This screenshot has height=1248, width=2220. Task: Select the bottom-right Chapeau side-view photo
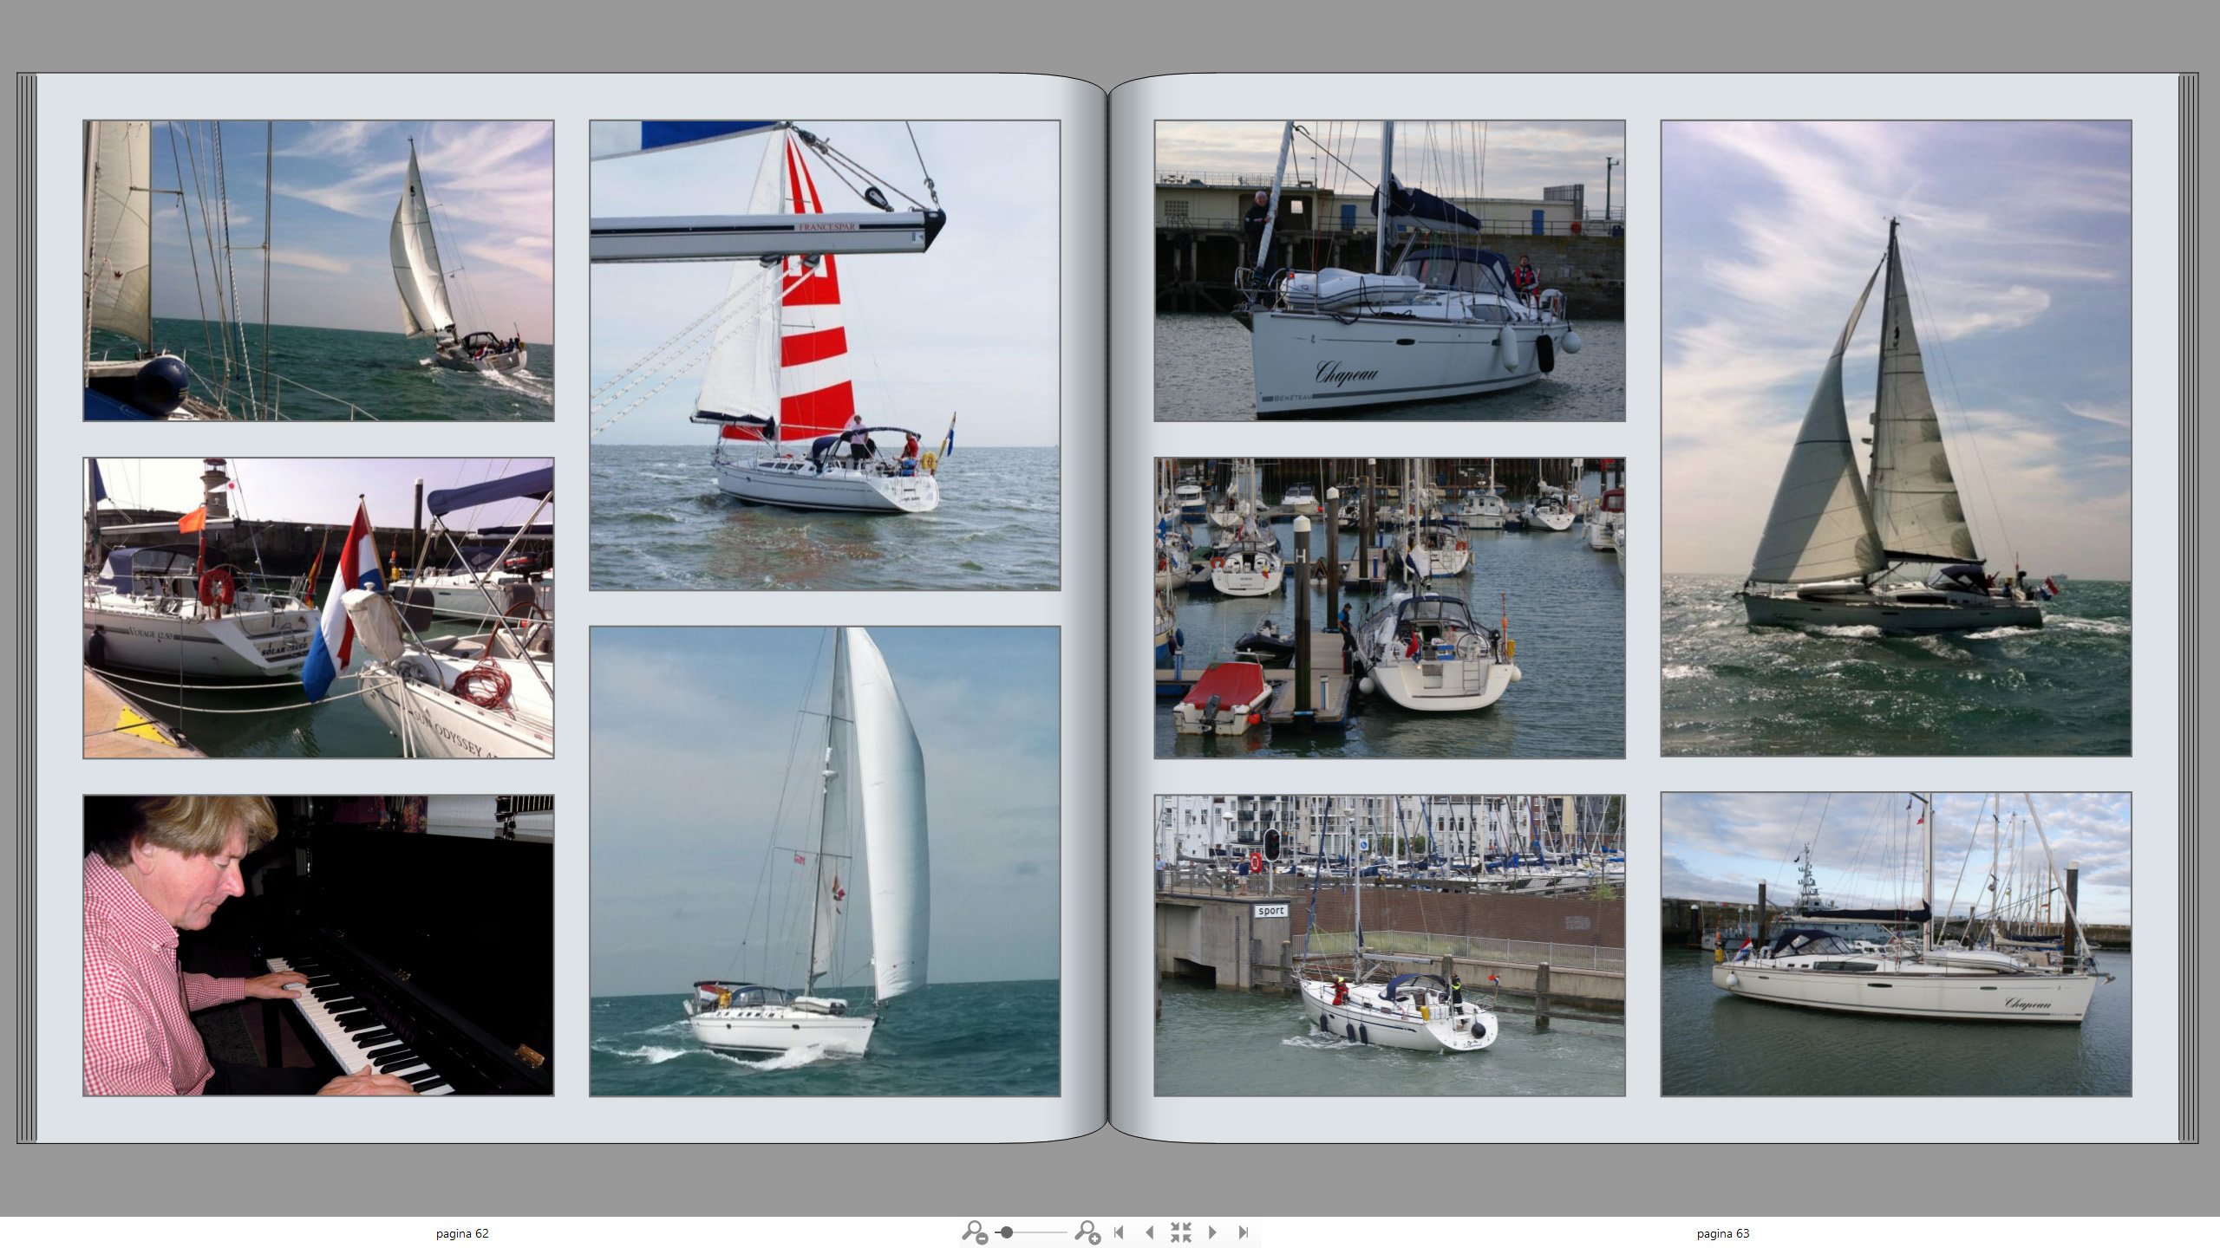click(1896, 944)
